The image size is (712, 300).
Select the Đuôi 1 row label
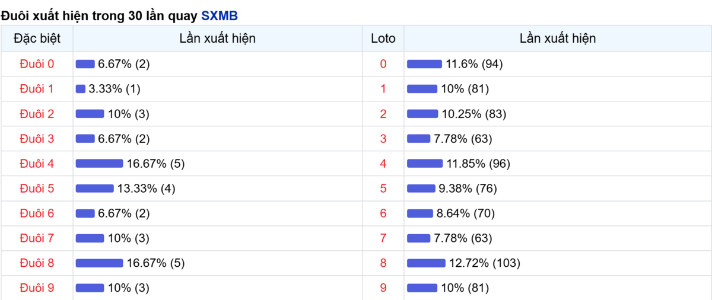[x=37, y=89]
